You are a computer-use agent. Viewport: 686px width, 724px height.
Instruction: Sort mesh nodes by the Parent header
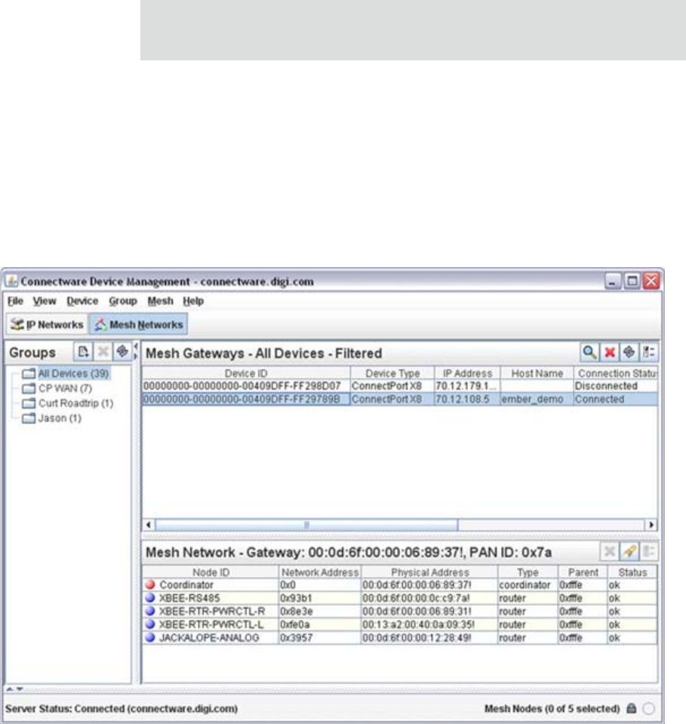coord(583,572)
